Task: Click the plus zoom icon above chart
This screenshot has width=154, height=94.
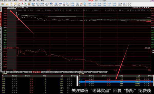Action: 144,7
